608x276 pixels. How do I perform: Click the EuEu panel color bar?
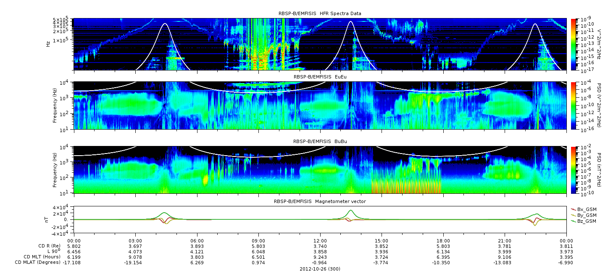pyautogui.click(x=573, y=105)
